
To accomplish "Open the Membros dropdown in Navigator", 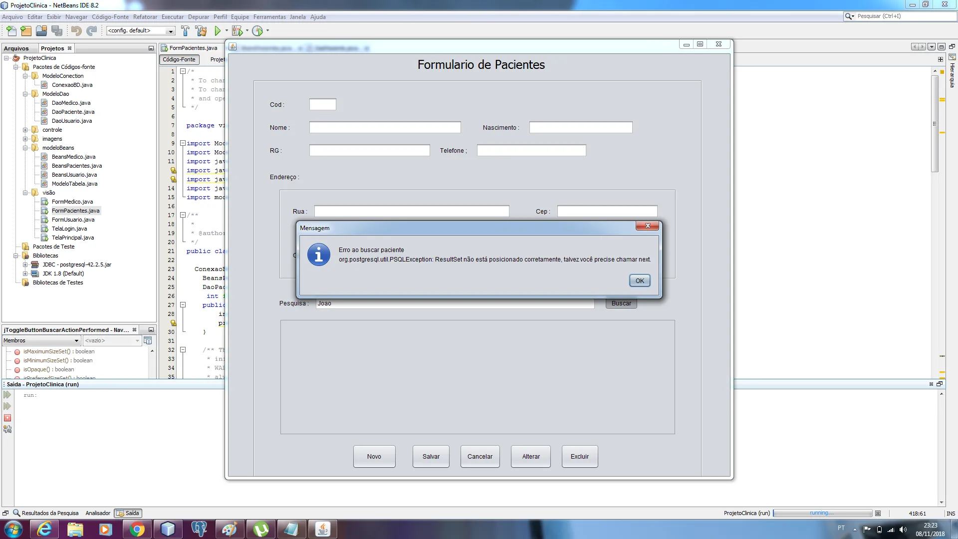I will (x=41, y=340).
